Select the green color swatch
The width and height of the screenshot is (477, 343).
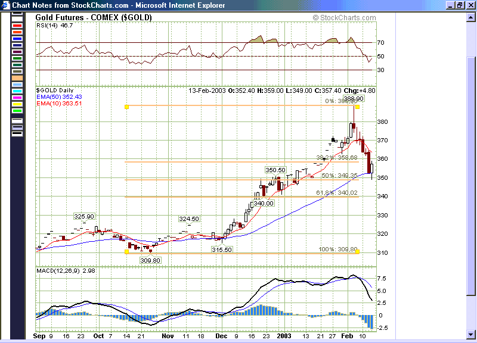(x=17, y=58)
